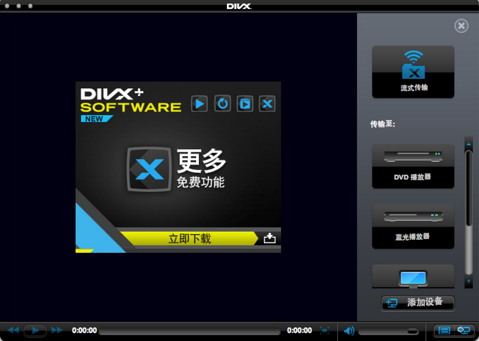Click the download tray icon in ad
This screenshot has height=341, width=479.
pyautogui.click(x=269, y=238)
